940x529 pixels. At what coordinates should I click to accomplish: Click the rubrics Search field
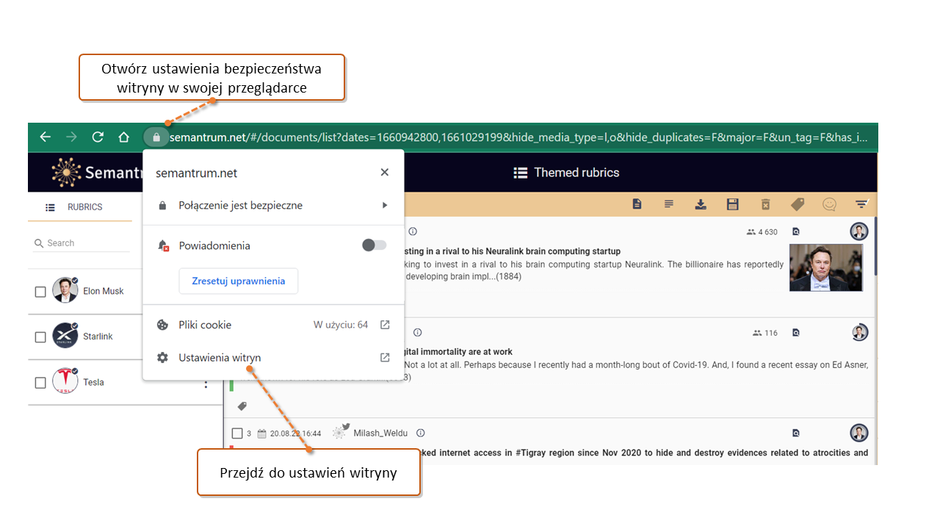(81, 243)
